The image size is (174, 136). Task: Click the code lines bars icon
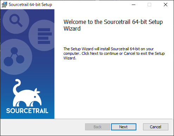pos(45,36)
